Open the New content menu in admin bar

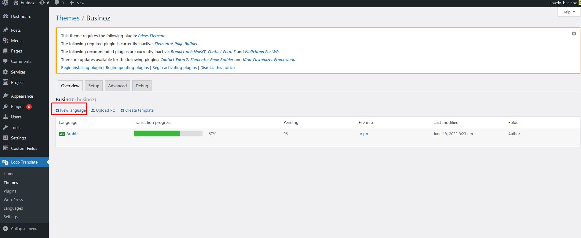pyautogui.click(x=77, y=3)
